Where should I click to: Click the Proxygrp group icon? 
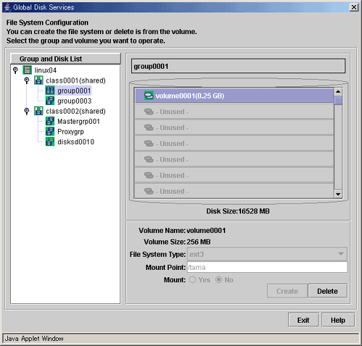(50, 131)
